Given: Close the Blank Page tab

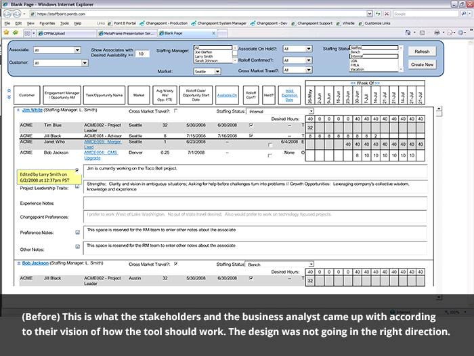Looking at the screenshot, I should click(213, 33).
